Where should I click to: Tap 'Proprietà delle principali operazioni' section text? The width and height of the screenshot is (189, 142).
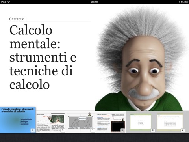pyautogui.click(x=26, y=121)
